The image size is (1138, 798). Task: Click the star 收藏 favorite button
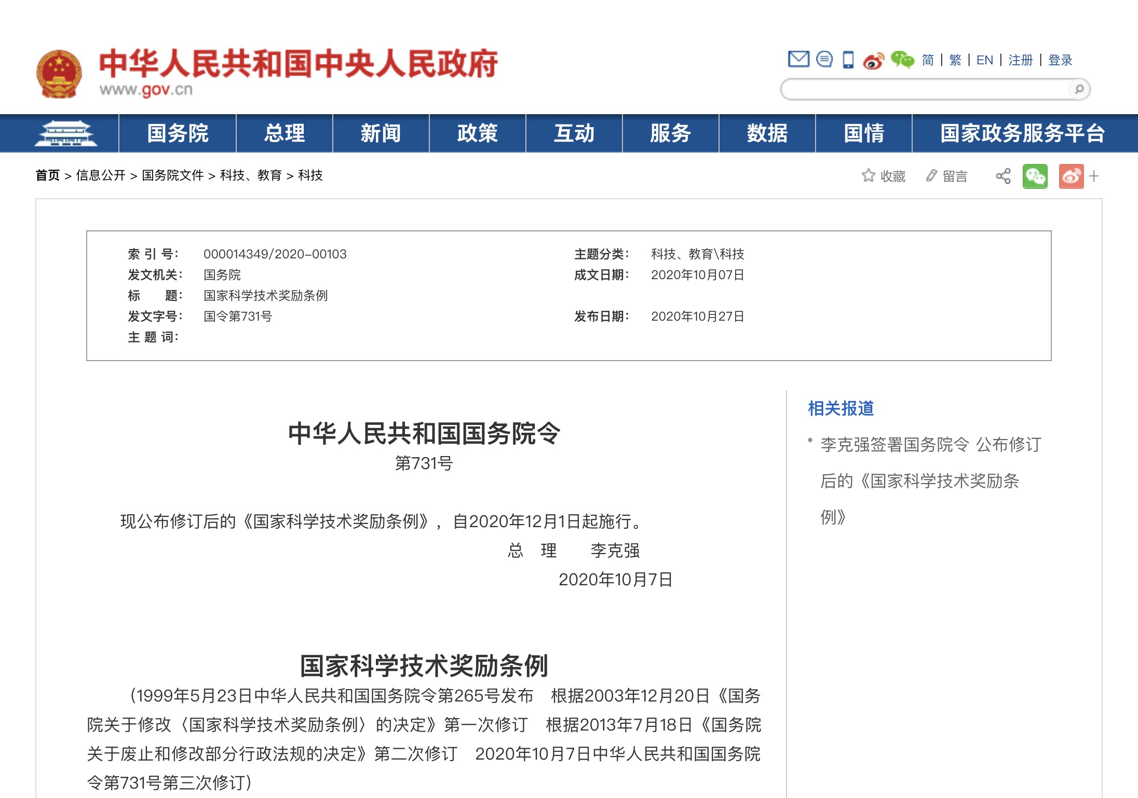coord(883,176)
